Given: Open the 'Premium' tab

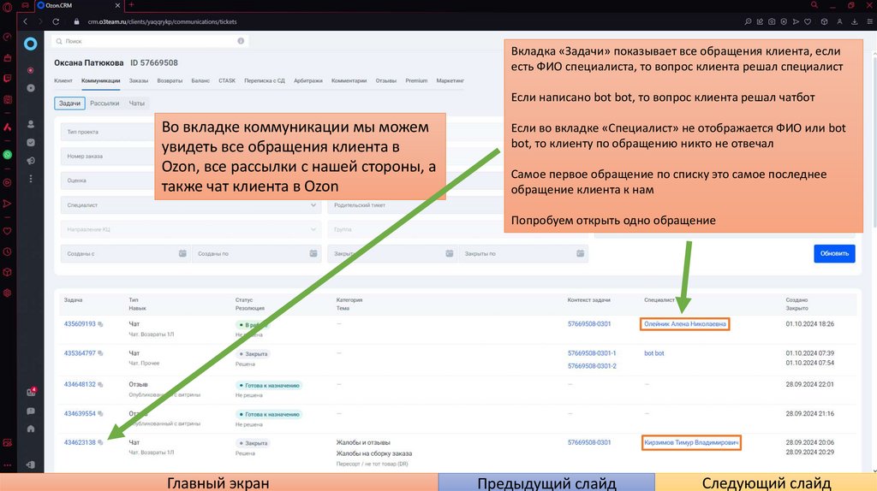Looking at the screenshot, I should [x=416, y=80].
